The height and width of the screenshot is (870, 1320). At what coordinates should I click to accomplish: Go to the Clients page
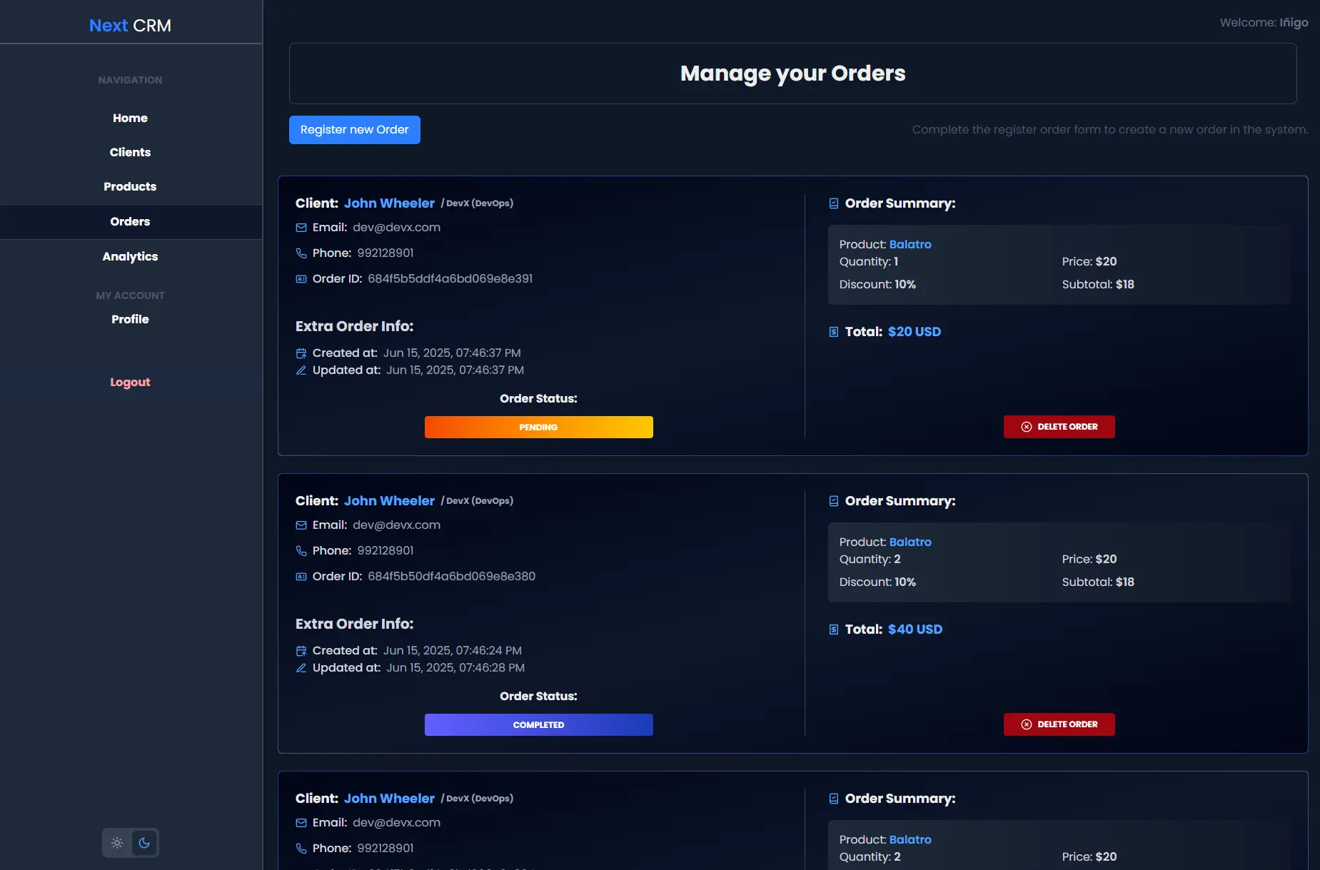pos(130,152)
